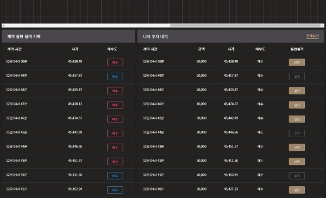The image size is (326, 198).
Task: Click the left arrow of the chart scrollbar
Action: [4, 25]
